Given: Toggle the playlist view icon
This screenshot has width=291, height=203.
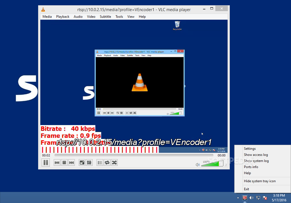Looking at the screenshot, I should pyautogui.click(x=100, y=163).
